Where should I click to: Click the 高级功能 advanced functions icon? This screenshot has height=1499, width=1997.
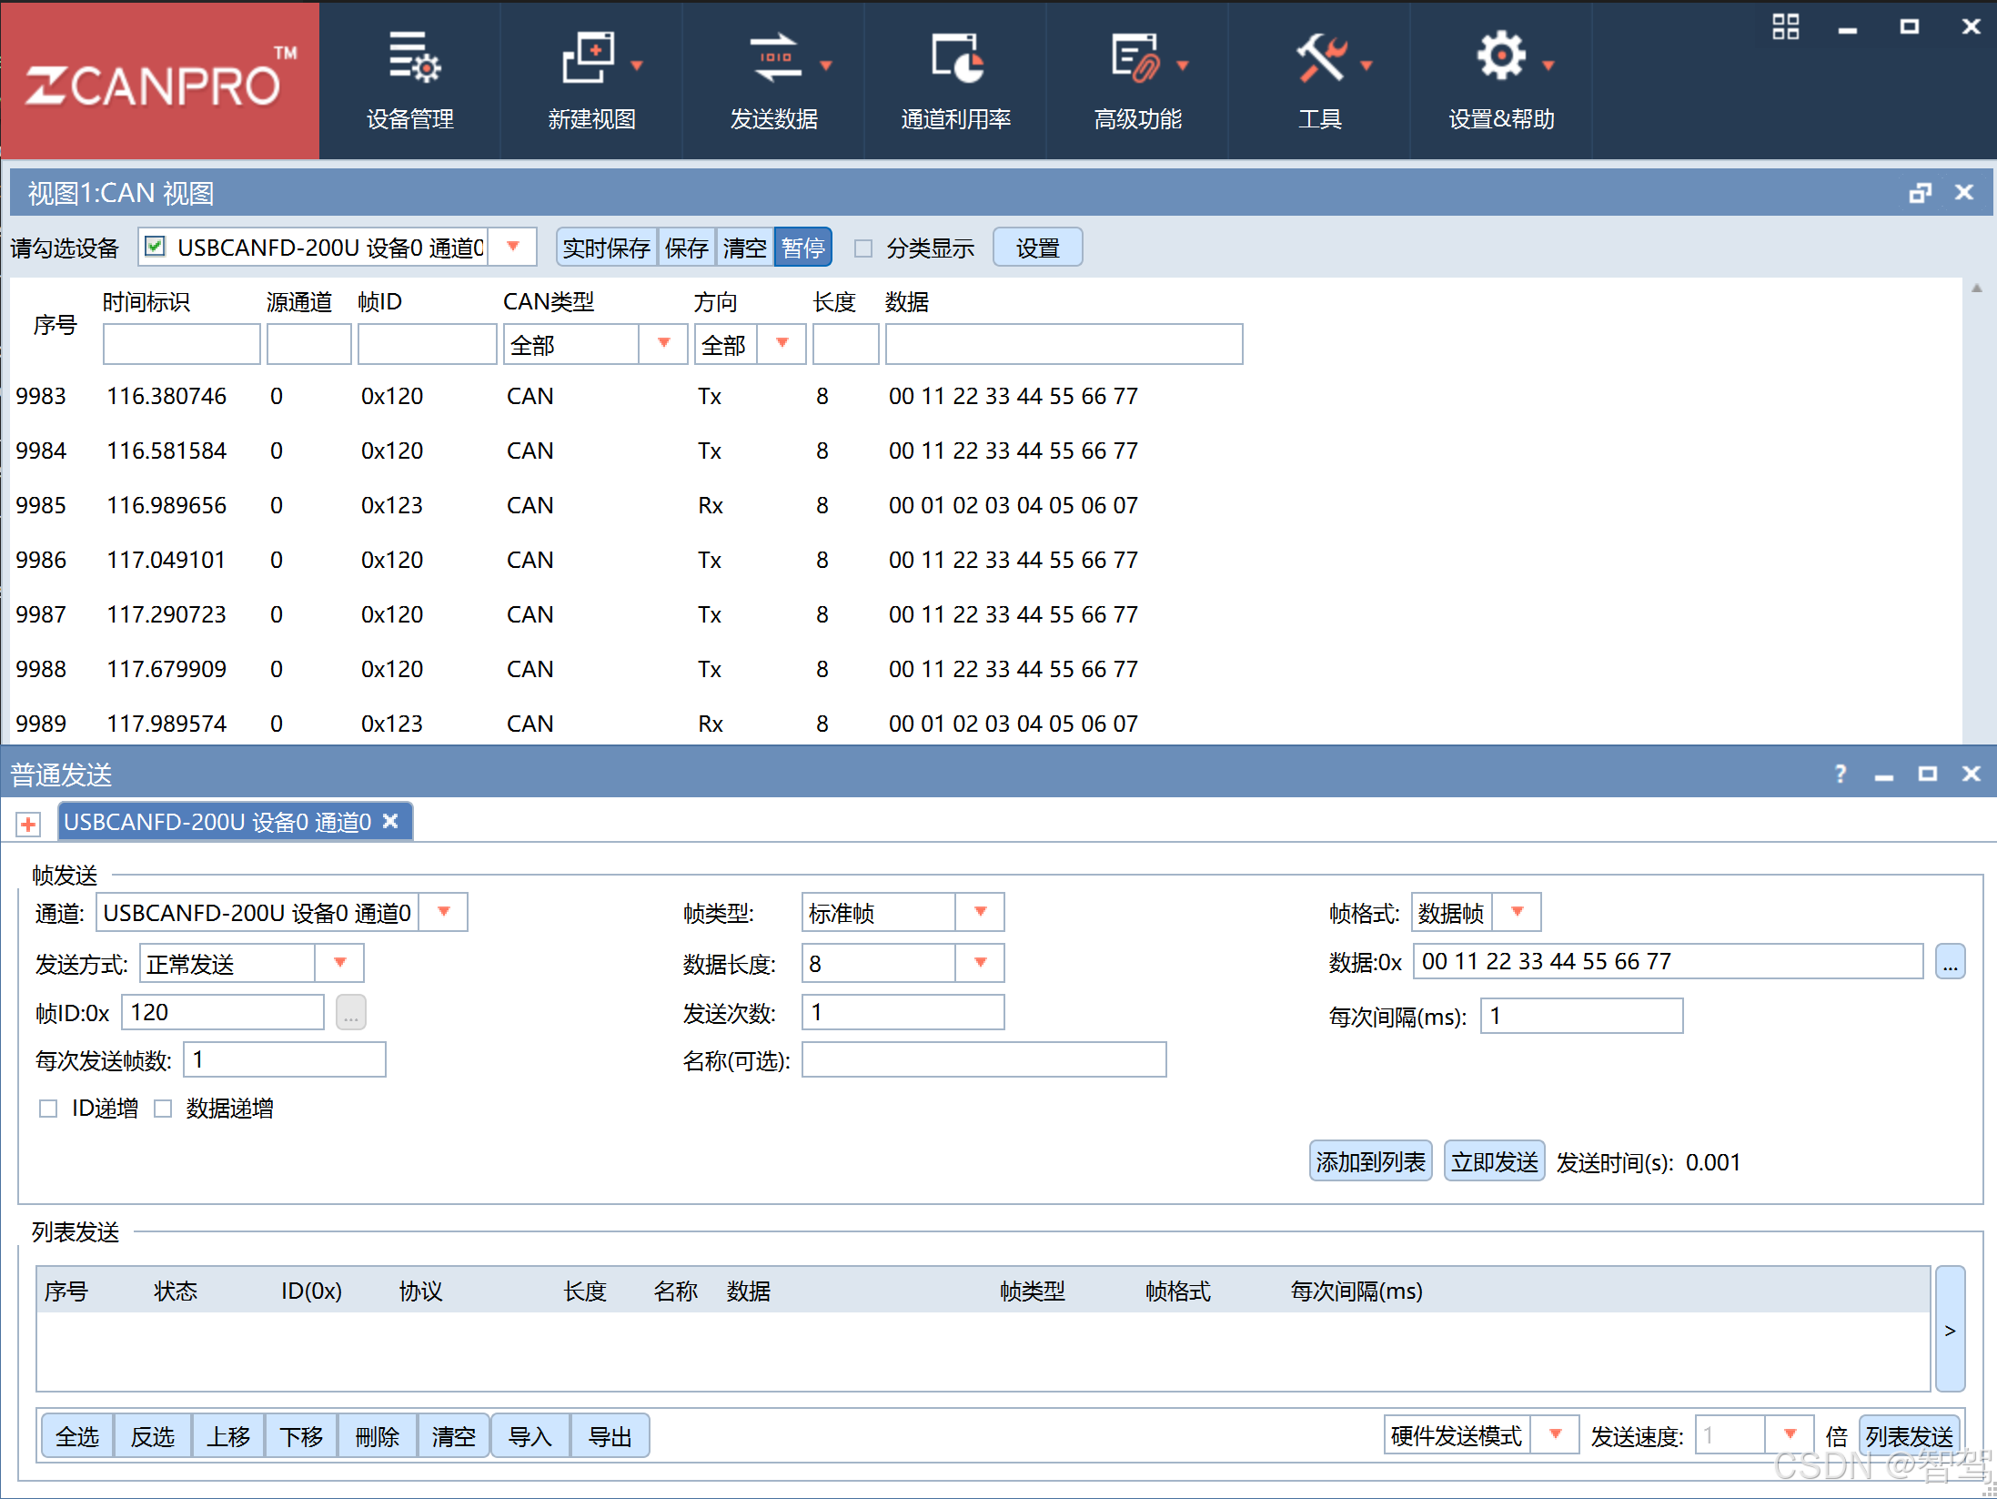tap(1136, 60)
